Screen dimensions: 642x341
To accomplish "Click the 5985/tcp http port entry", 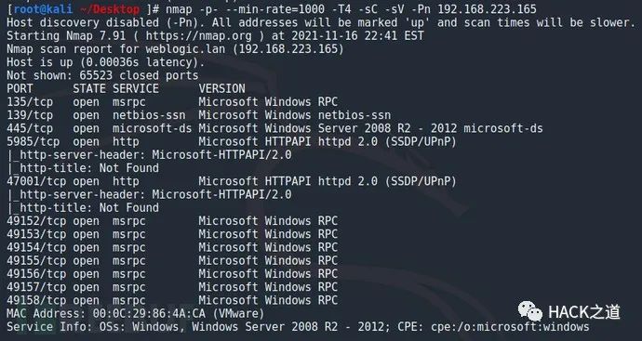I will coord(33,142).
